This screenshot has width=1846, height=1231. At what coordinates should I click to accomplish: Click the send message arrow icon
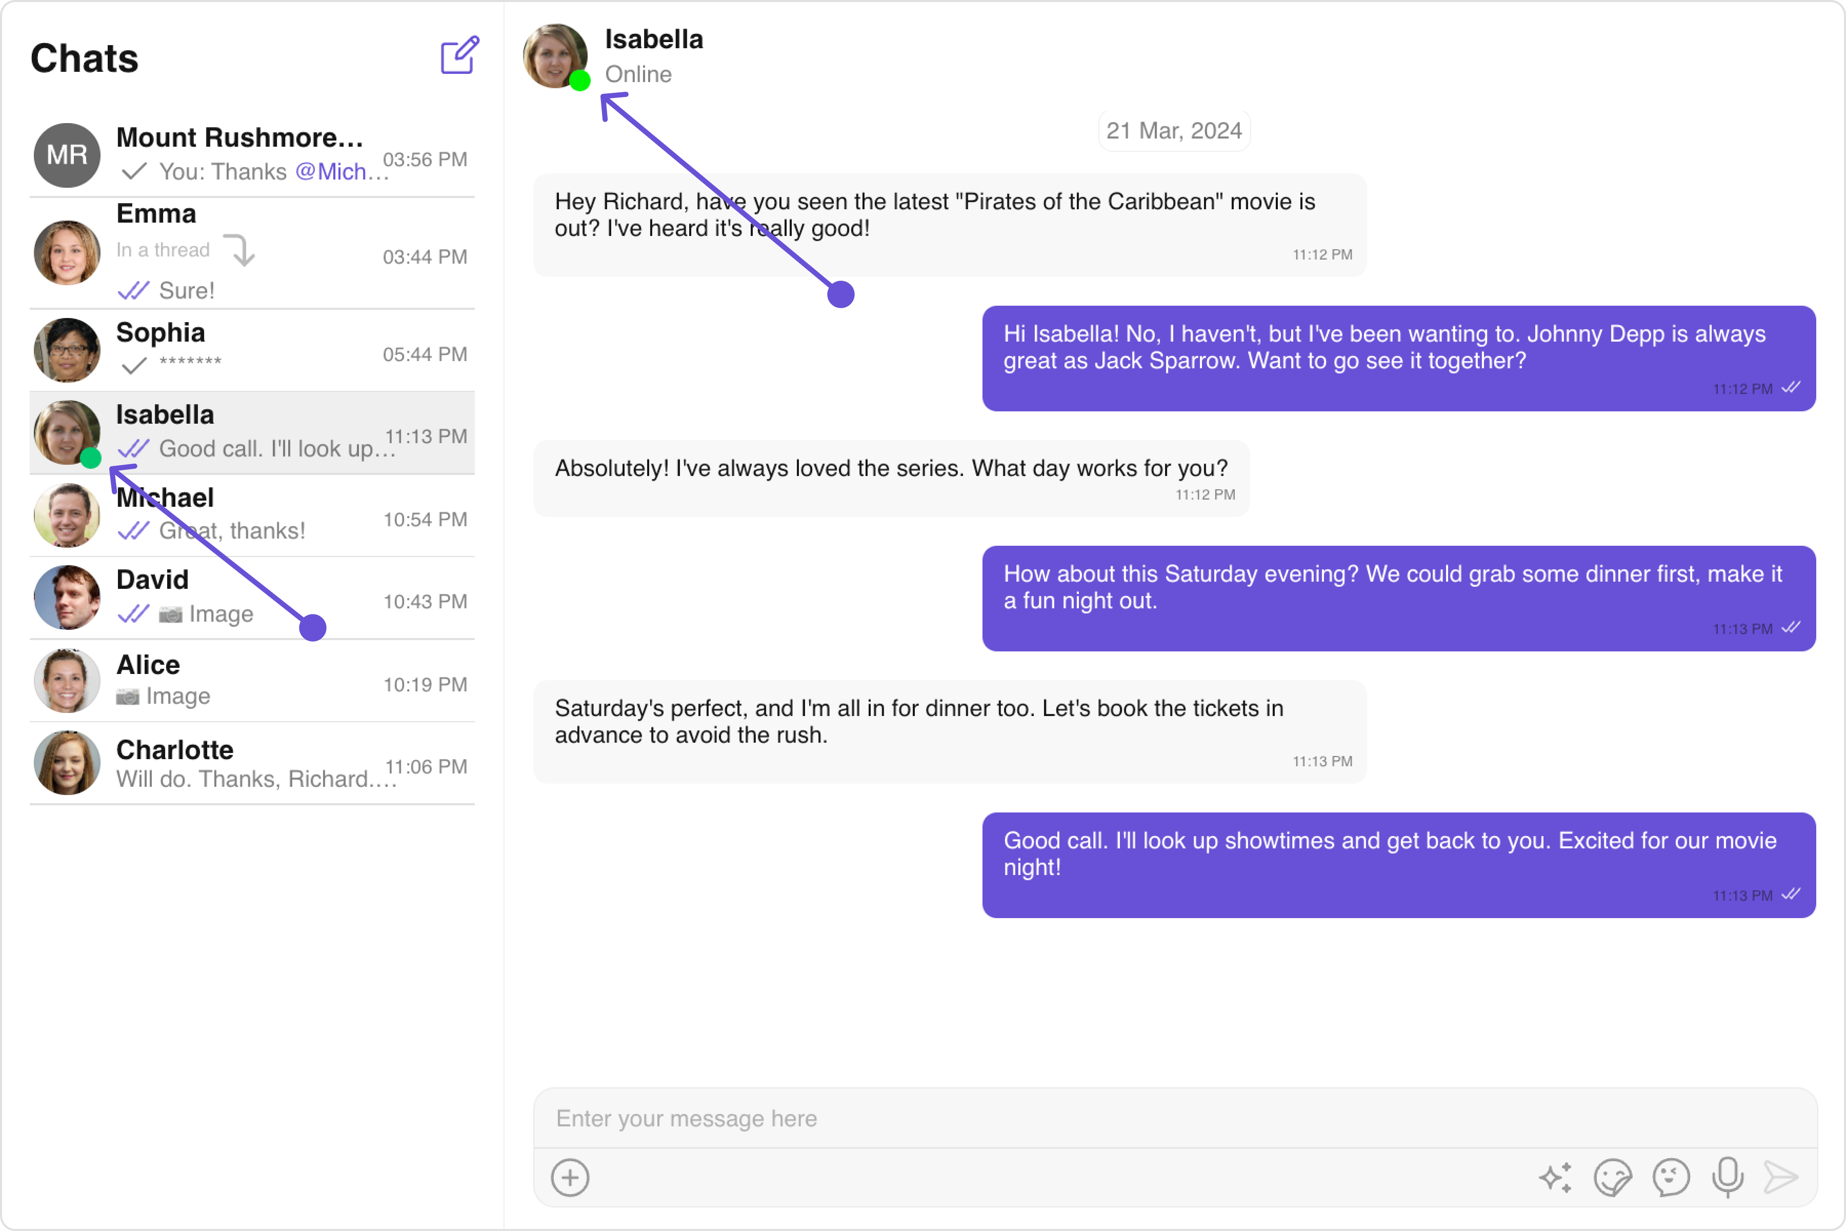pyautogui.click(x=1781, y=1178)
